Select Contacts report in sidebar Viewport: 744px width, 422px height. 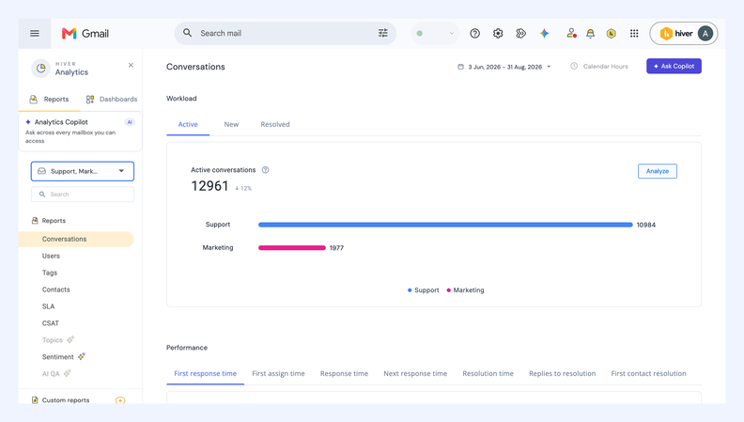[x=56, y=289]
